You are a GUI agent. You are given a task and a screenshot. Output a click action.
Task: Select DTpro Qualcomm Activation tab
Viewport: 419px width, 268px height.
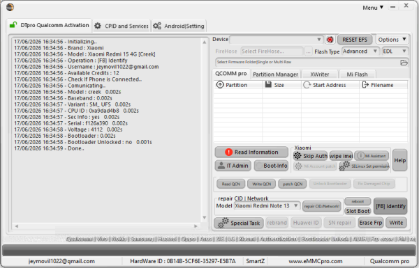[x=49, y=25]
